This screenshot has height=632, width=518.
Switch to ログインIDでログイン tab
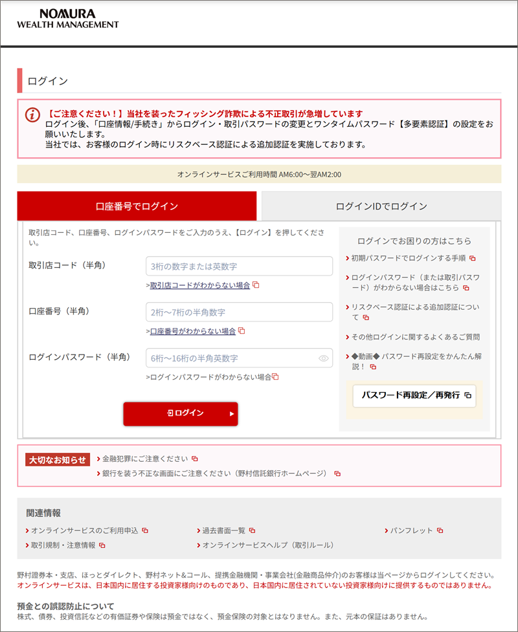point(381,206)
